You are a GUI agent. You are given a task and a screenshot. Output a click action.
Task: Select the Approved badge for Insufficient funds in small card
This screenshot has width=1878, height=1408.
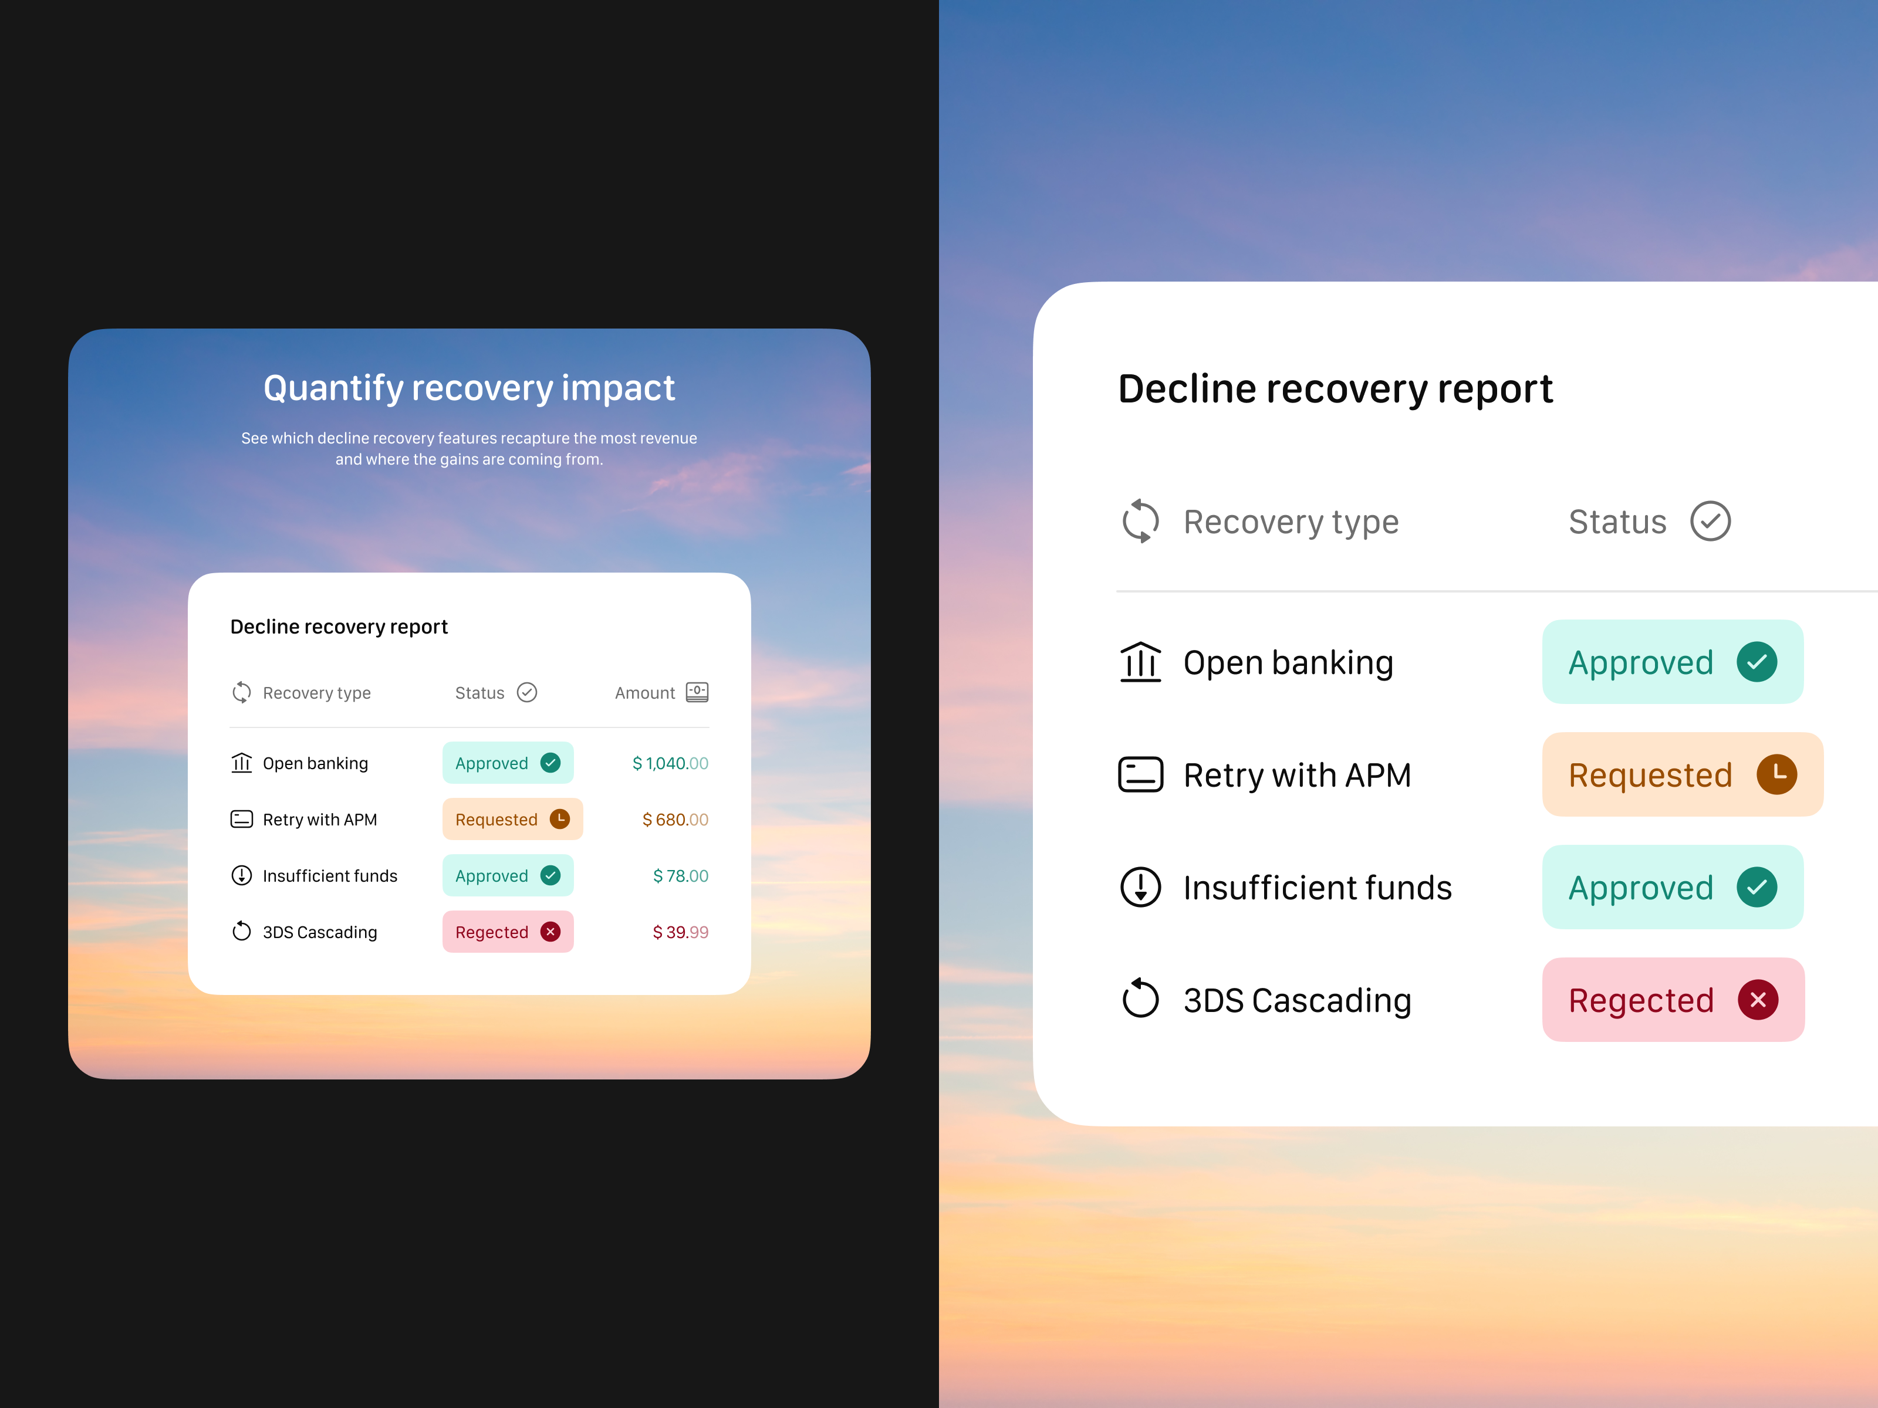[x=508, y=875]
